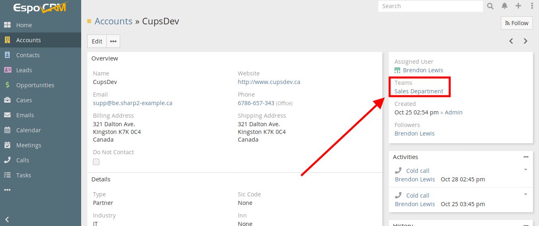Click into the Search field
Image resolution: width=539 pixels, height=226 pixels.
430,6
